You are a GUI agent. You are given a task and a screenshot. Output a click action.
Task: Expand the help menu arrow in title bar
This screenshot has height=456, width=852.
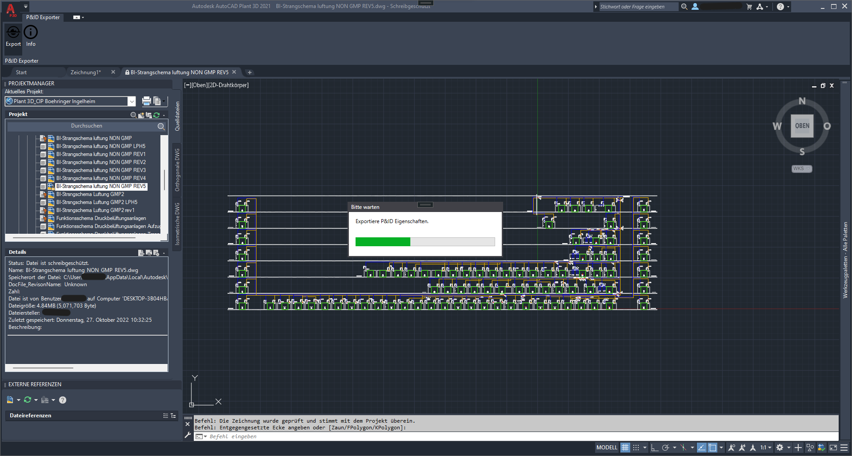[x=788, y=7]
